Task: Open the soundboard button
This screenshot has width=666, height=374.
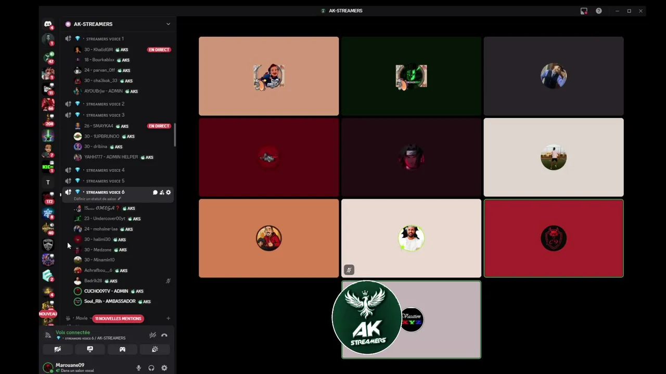Action: tap(155, 349)
